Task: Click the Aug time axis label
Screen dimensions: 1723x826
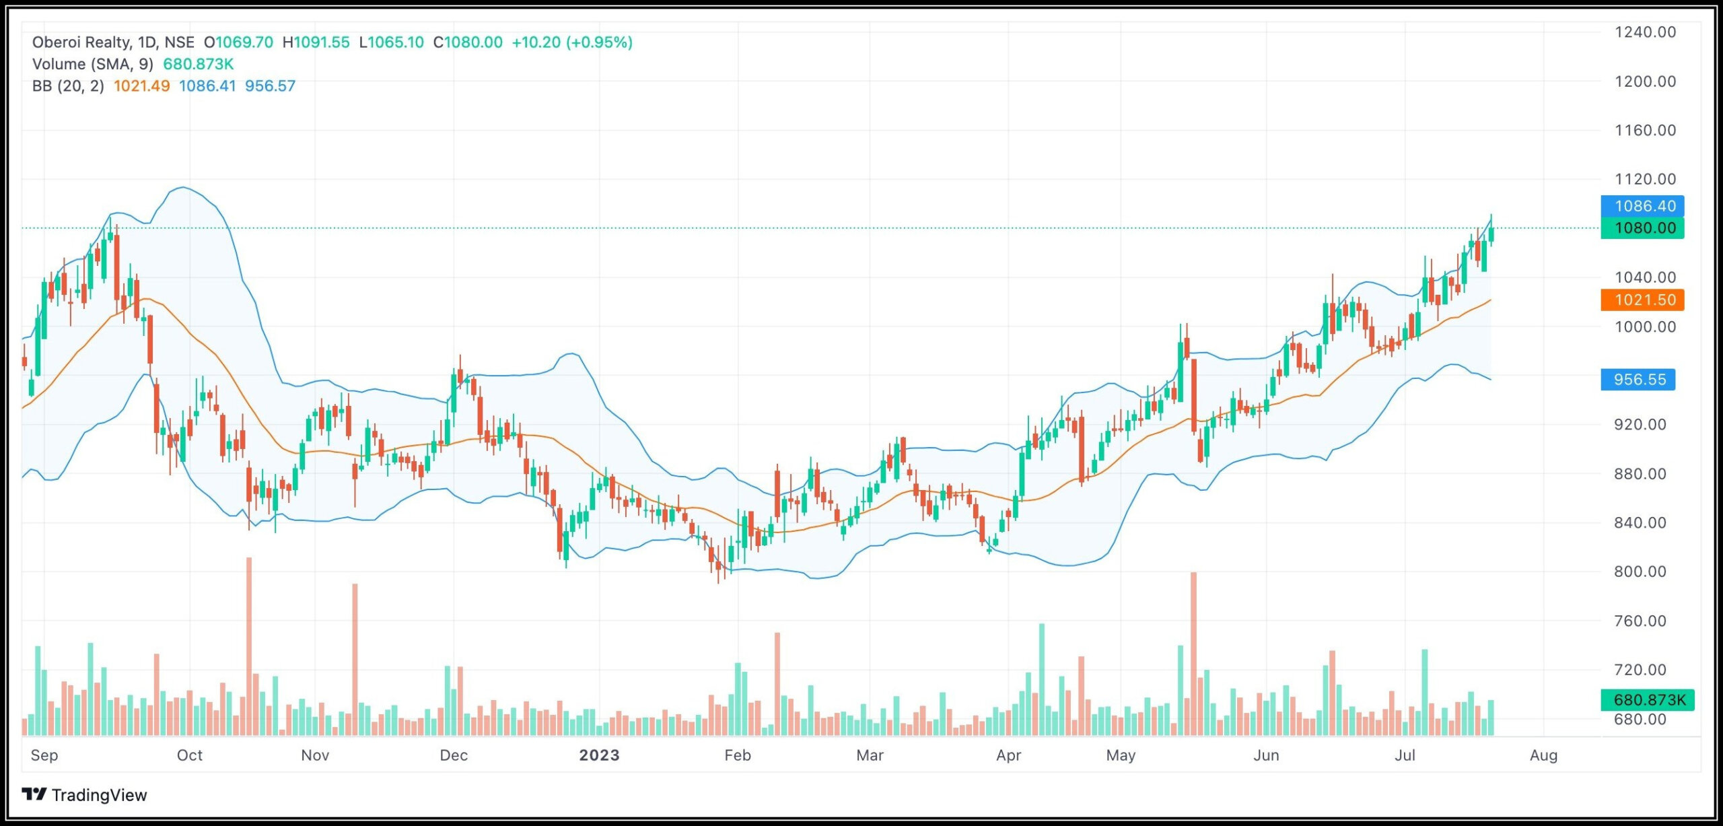Action: tap(1543, 755)
